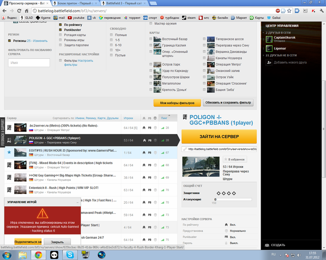
Task: Sort server list by Имени
Action: [x=80, y=118]
